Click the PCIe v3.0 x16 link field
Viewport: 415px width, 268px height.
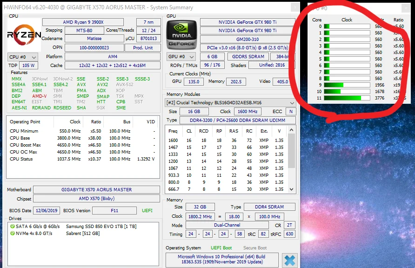248,48
